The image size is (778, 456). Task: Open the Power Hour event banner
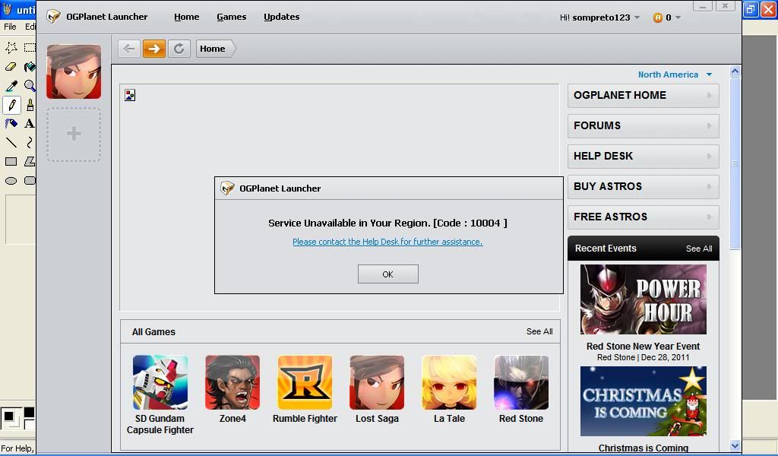(x=643, y=299)
